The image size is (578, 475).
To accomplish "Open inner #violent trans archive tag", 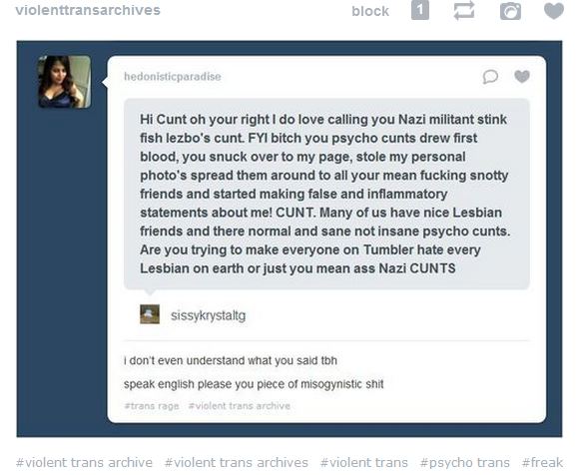I will [240, 406].
